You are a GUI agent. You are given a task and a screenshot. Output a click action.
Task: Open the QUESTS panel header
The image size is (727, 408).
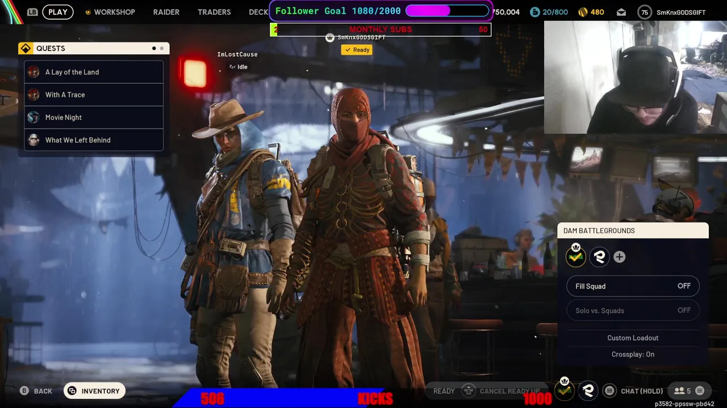(94, 49)
